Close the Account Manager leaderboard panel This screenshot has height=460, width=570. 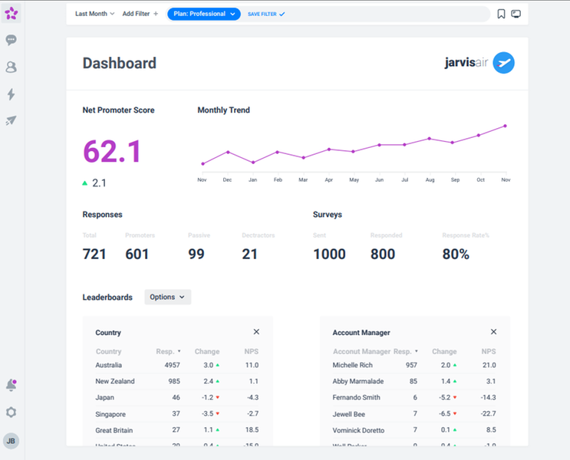coord(493,332)
